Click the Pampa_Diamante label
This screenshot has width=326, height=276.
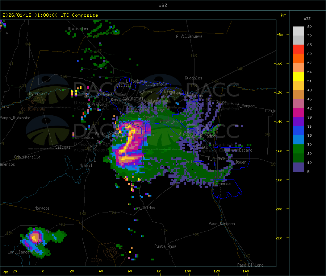[15, 118]
